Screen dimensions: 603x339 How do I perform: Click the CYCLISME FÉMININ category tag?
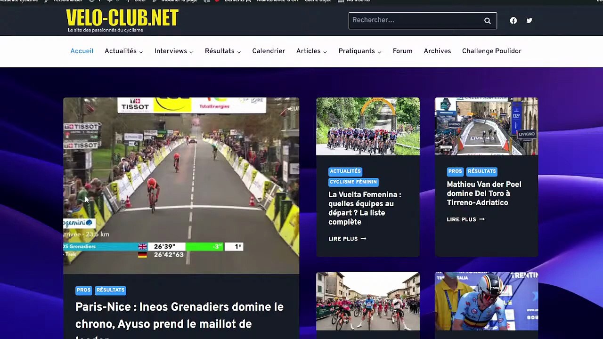[353, 182]
